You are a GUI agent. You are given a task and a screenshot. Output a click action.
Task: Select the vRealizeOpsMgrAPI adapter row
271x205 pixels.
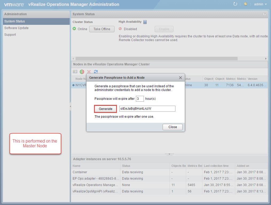click(170, 191)
